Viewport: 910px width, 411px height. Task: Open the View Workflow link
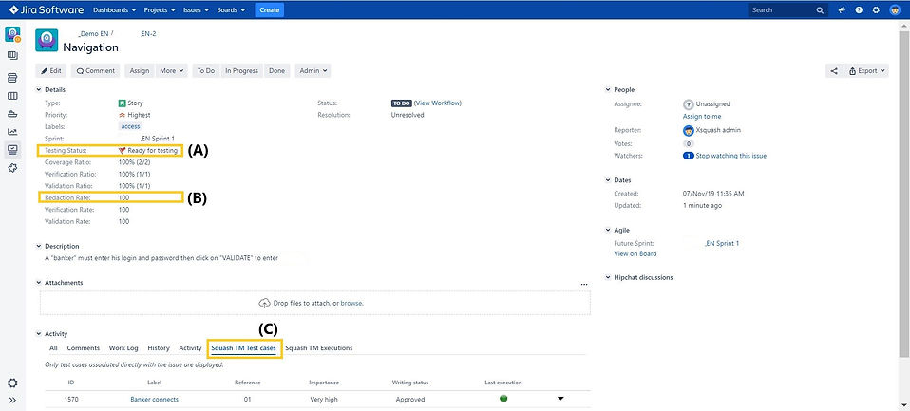click(438, 103)
